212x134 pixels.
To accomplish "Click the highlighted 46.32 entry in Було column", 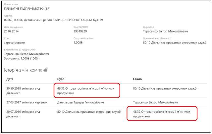I will (87, 90).
